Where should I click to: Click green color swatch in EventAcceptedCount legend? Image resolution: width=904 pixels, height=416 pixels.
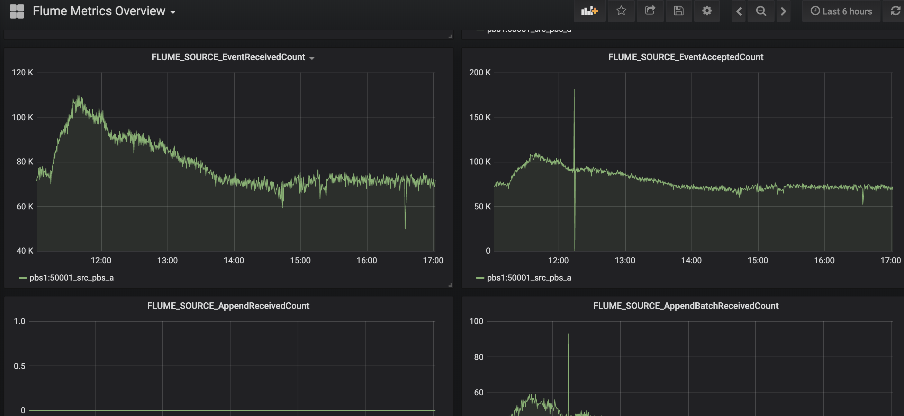pyautogui.click(x=480, y=278)
